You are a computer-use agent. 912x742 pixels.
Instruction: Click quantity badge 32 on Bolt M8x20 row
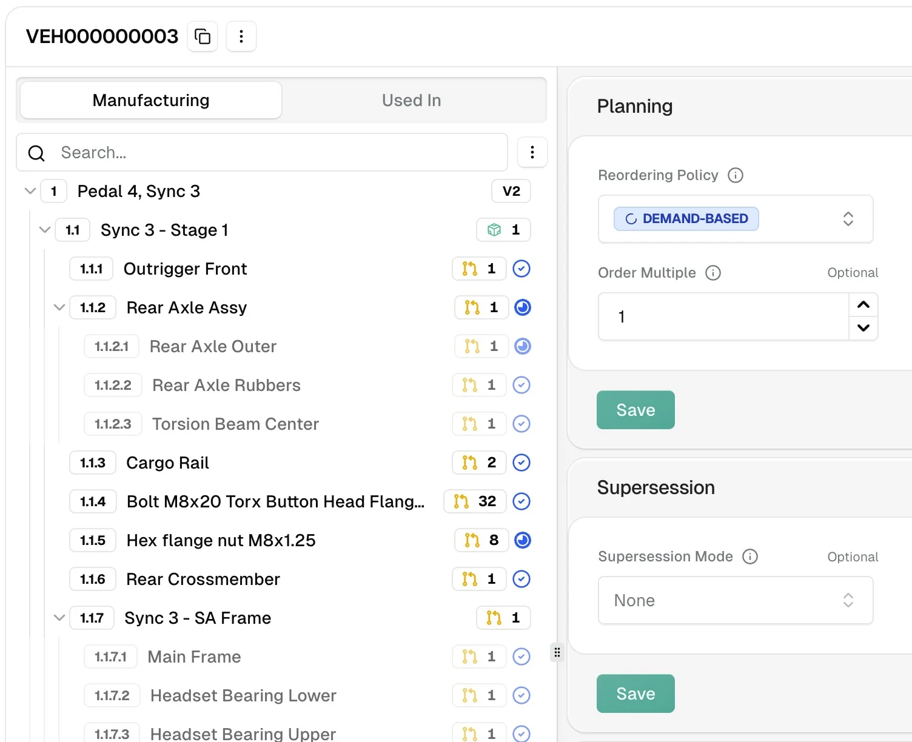475,501
